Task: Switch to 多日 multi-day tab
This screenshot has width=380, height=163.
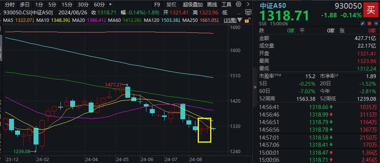Action: [25, 5]
